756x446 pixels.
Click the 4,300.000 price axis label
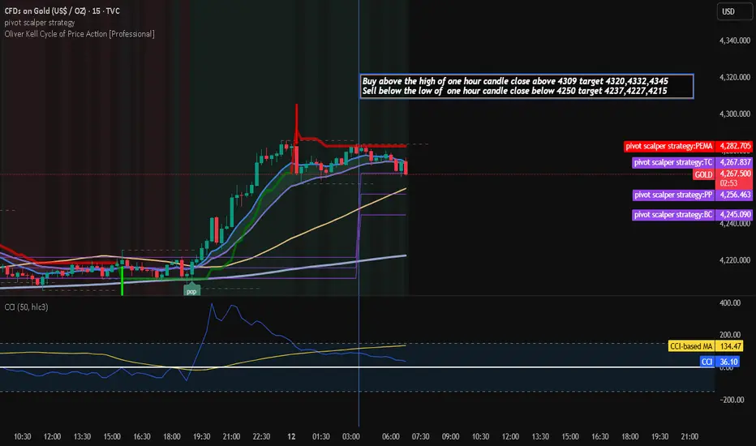click(x=735, y=114)
